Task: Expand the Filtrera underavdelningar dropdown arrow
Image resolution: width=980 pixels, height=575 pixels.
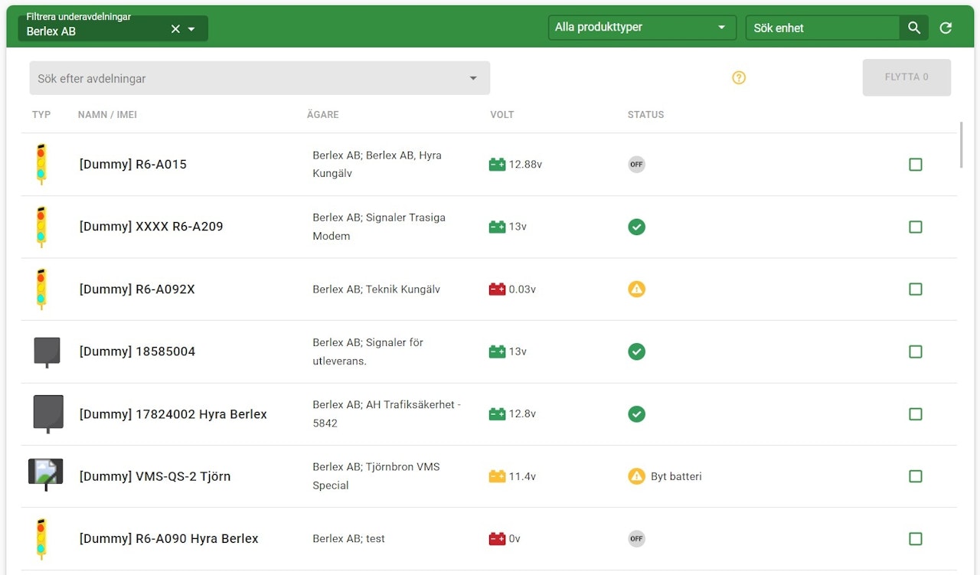Action: [x=192, y=29]
